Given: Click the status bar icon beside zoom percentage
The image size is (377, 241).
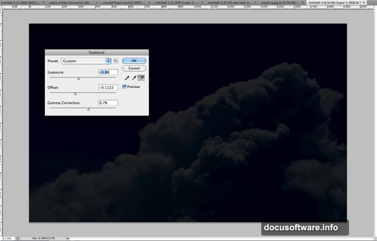Looking at the screenshot, I should tap(17, 237).
